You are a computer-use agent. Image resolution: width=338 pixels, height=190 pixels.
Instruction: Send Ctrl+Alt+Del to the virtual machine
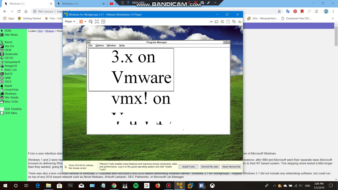tap(91, 22)
